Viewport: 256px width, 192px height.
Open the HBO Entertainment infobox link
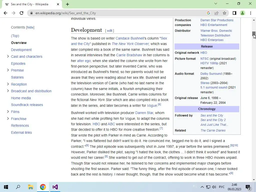tap(214, 25)
